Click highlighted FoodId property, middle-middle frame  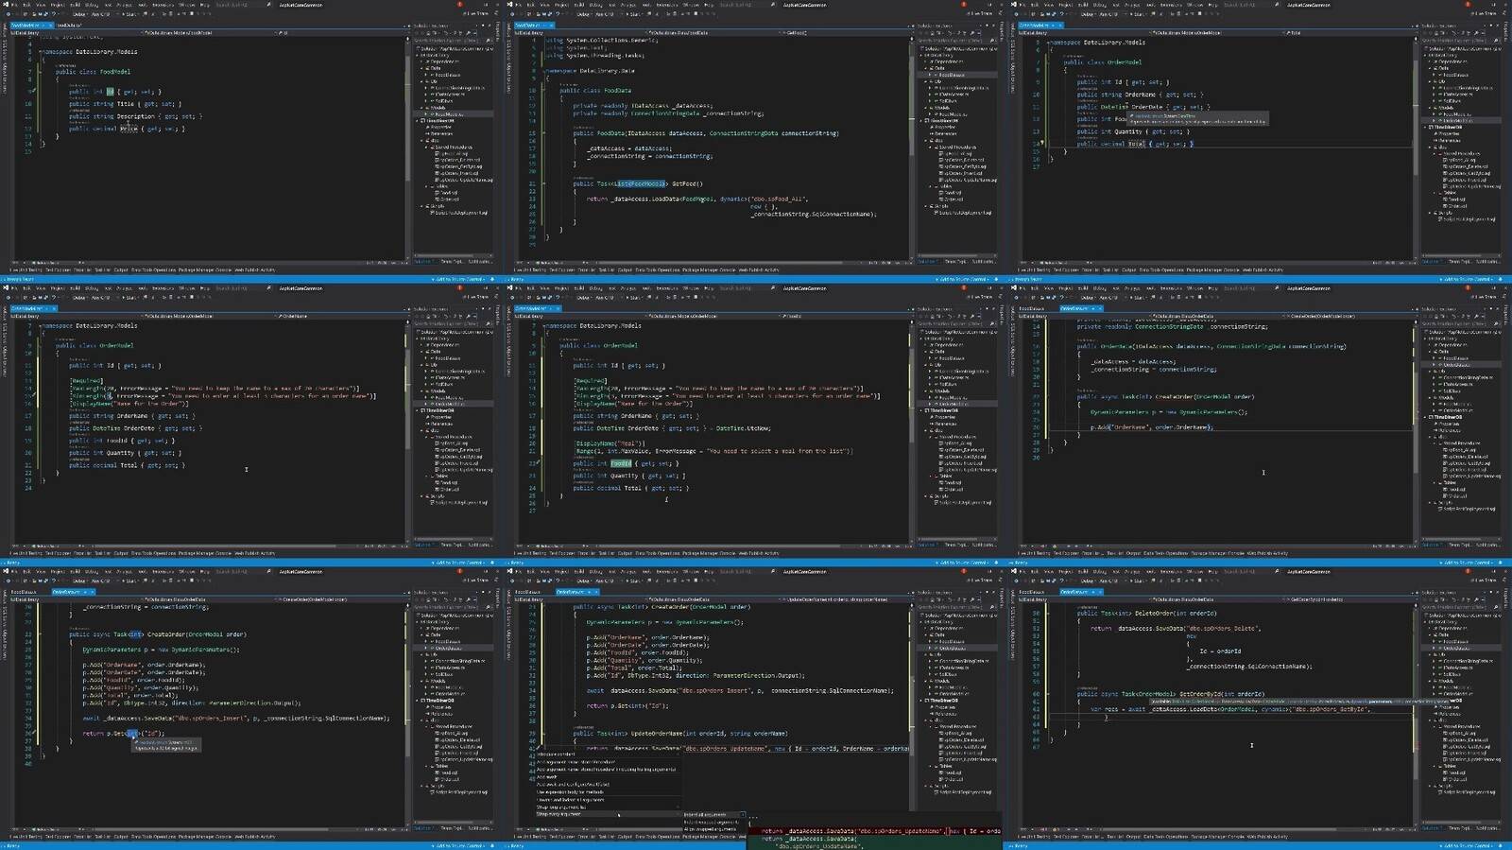pos(621,463)
